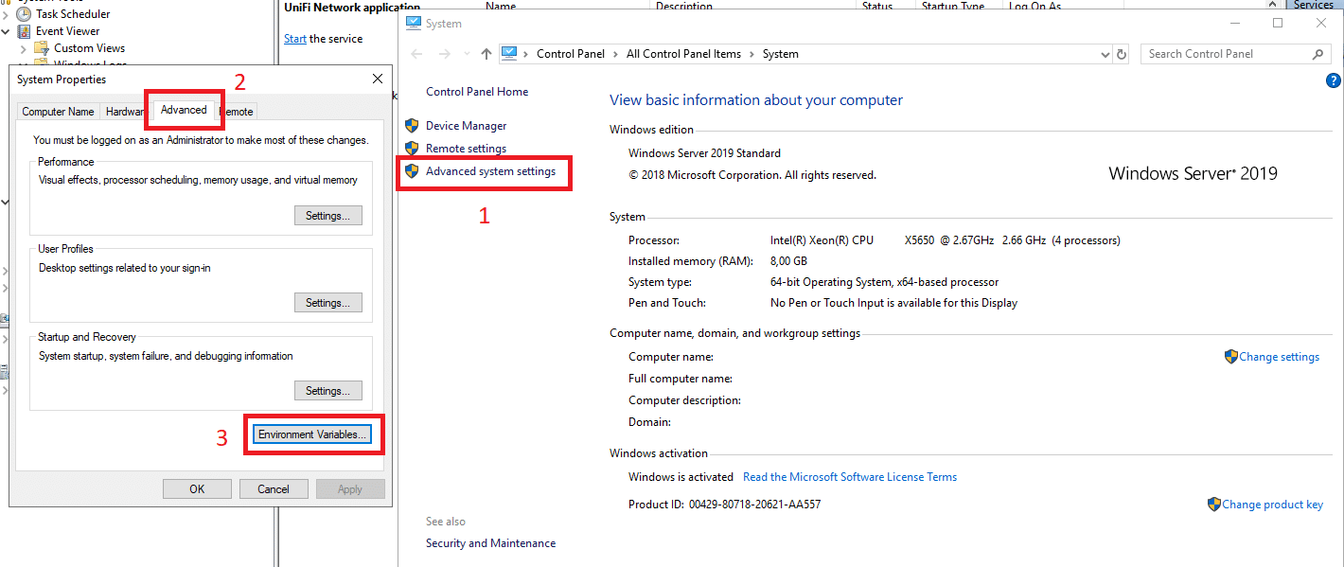Expand the Custom Views tree node
This screenshot has height=567, width=1344.
tap(24, 48)
